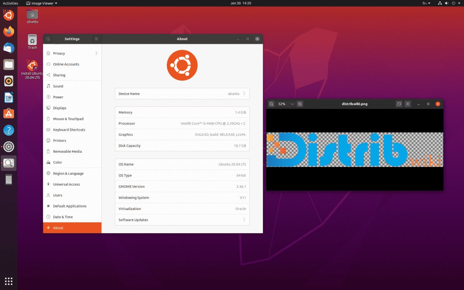The height and width of the screenshot is (290, 464).
Task: Click the Ubuntu installer icon in dock
Action: 9,15
